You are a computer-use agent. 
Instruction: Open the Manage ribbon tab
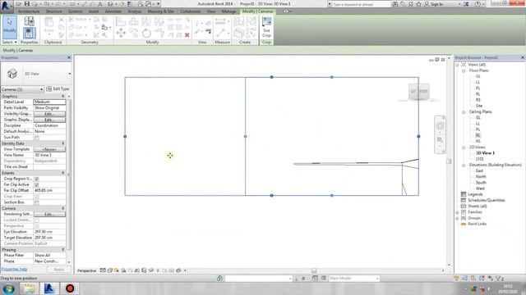pos(228,11)
